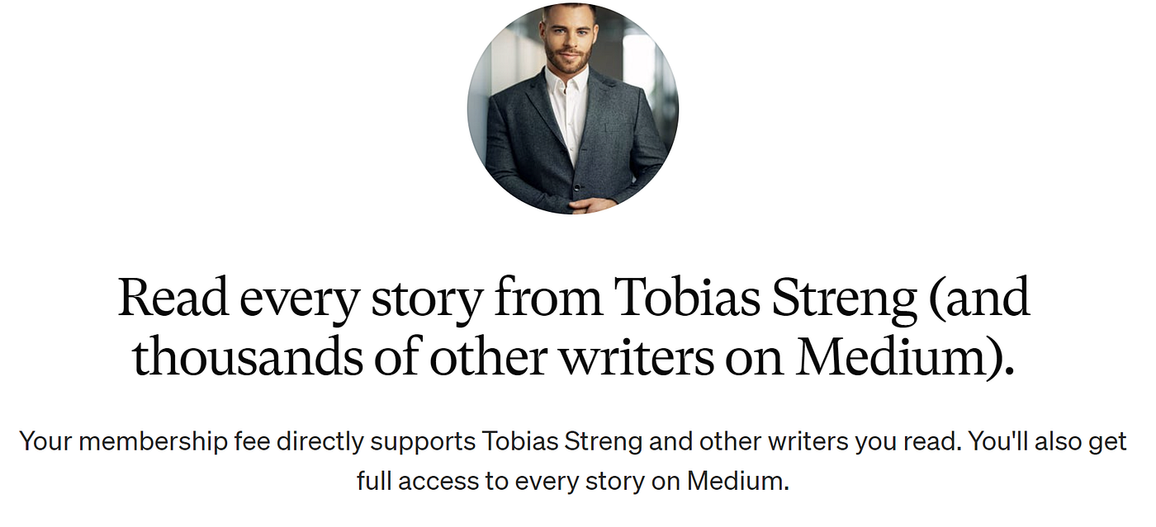Viewport: 1156px width, 527px height.
Task: Click the white shirt collar in avatar
Action: pyautogui.click(x=569, y=87)
